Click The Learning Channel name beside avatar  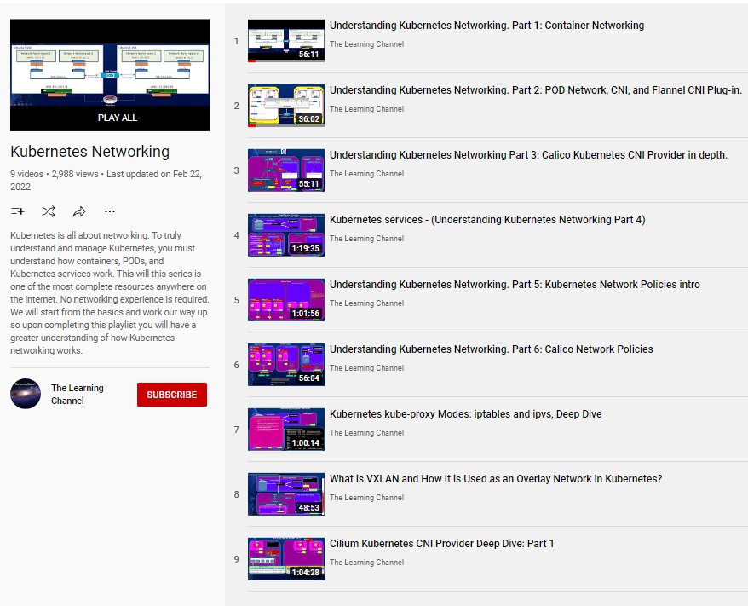click(x=78, y=394)
